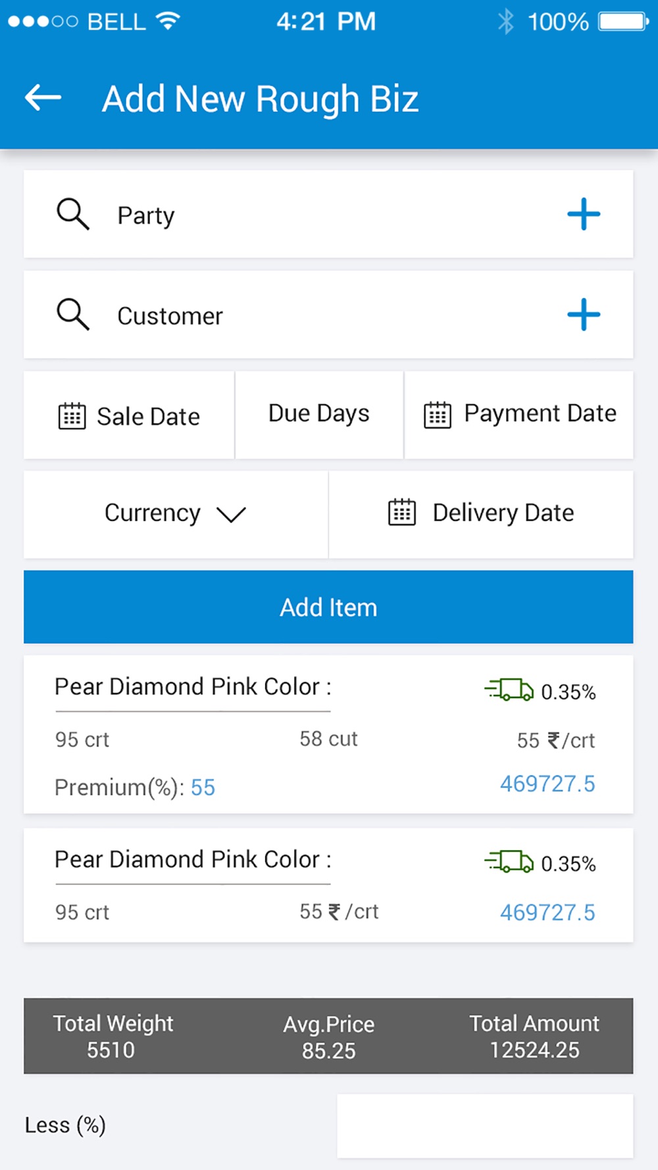
Task: Tap the search icon beside Customer
Action: (72, 315)
